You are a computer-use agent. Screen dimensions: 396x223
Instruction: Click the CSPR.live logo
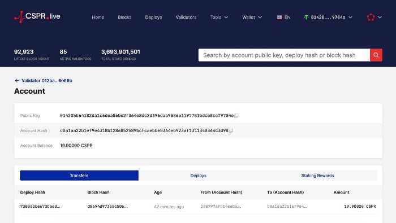[37, 17]
